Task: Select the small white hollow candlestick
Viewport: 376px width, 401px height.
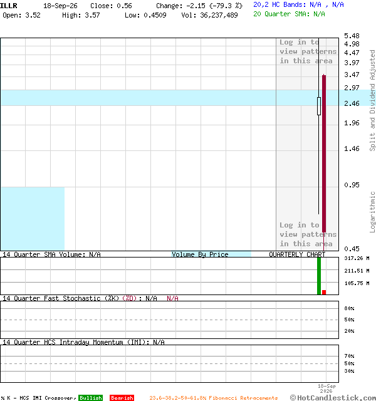Action: [319, 106]
